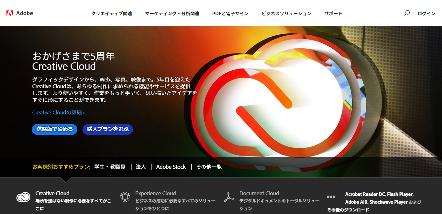Click Adobe AIR download link
Viewport: 442px width, 214px height.
[356, 202]
